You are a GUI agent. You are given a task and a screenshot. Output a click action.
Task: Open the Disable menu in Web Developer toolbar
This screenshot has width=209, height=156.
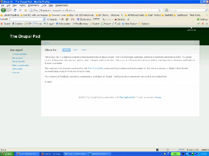6,24
